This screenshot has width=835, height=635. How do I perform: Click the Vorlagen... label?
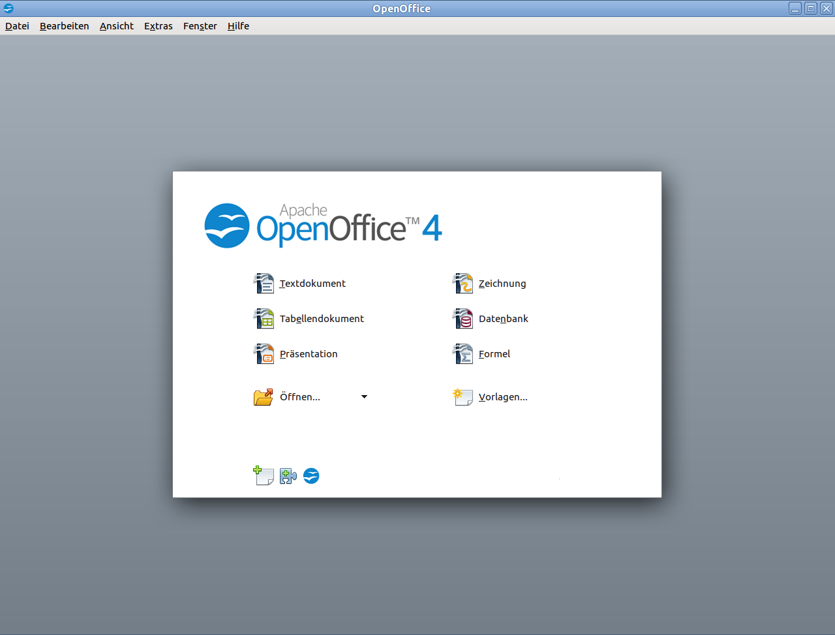(x=503, y=397)
